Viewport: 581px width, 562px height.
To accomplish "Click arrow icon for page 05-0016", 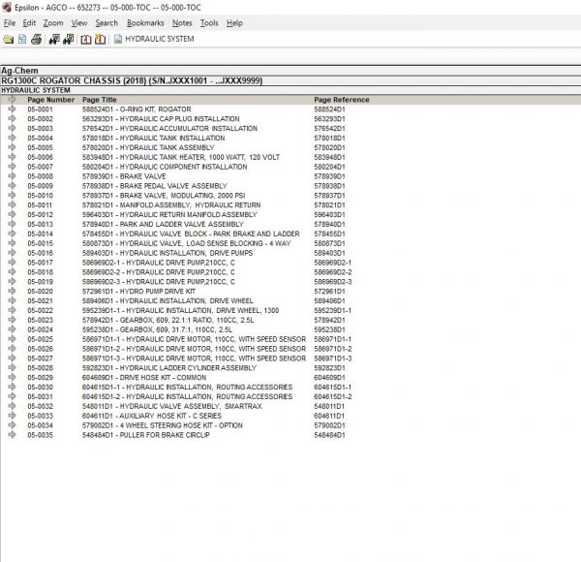I will (12, 253).
